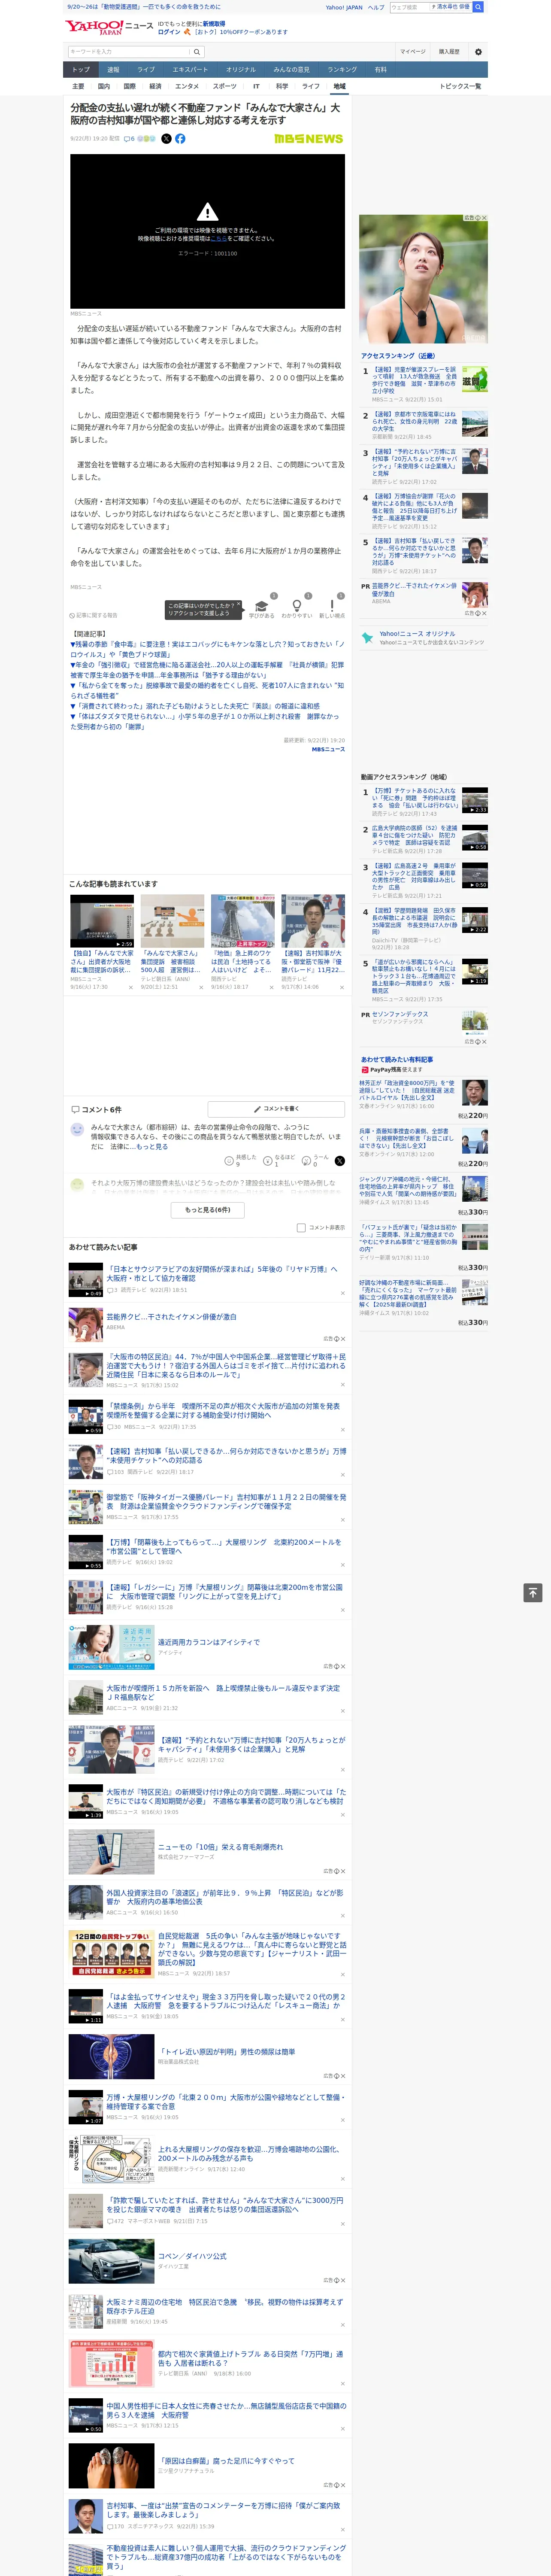This screenshot has height=2576, width=551.
Task: Open コペン/ダイハツ公式 ad
Action: click(192, 2257)
